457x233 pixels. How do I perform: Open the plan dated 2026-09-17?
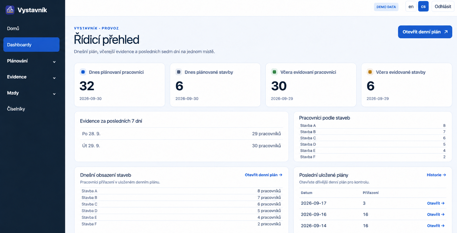[436, 203]
